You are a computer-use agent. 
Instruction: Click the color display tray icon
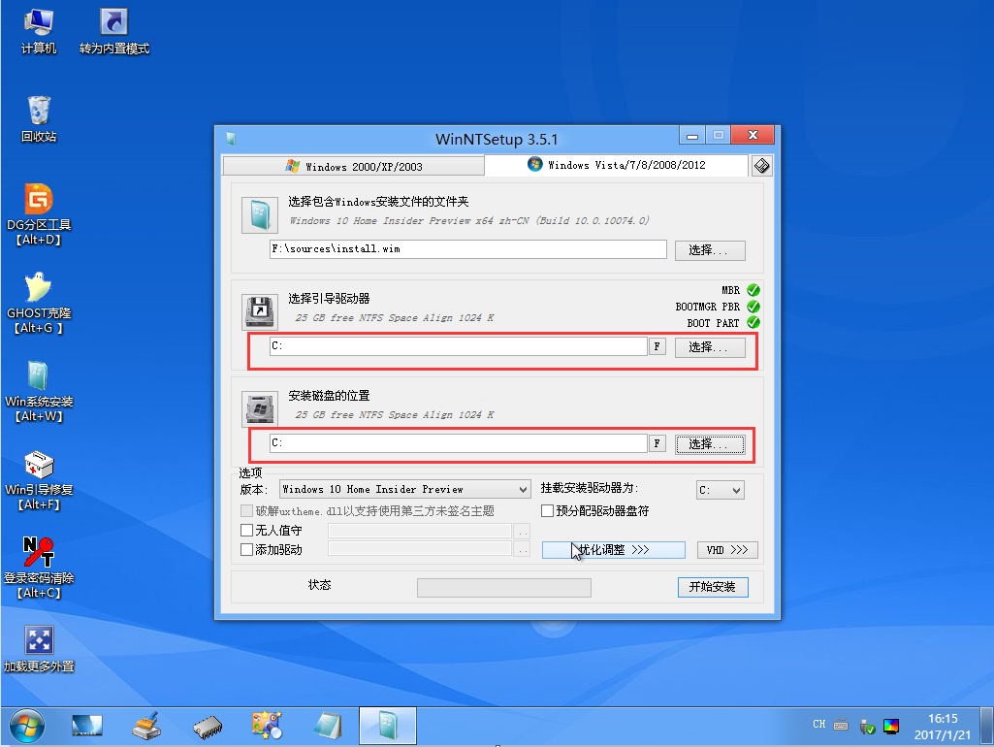point(891,726)
